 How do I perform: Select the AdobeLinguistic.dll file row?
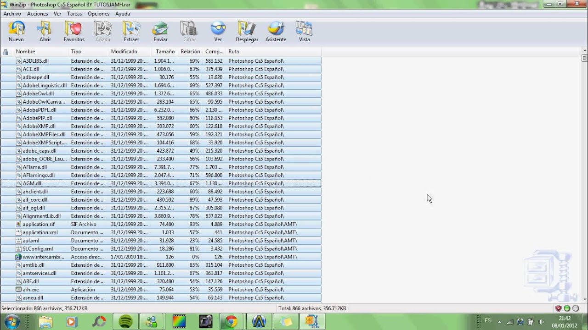[161, 85]
